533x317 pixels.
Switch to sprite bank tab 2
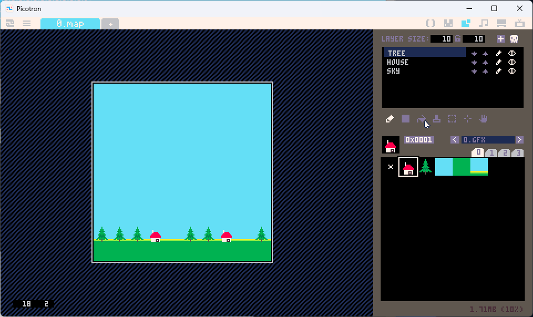click(504, 153)
